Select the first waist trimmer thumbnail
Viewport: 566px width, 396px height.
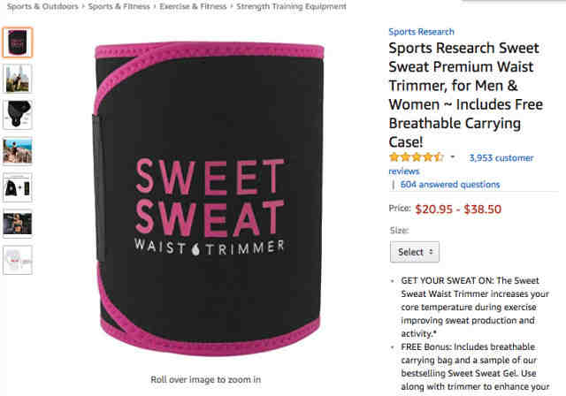point(18,42)
